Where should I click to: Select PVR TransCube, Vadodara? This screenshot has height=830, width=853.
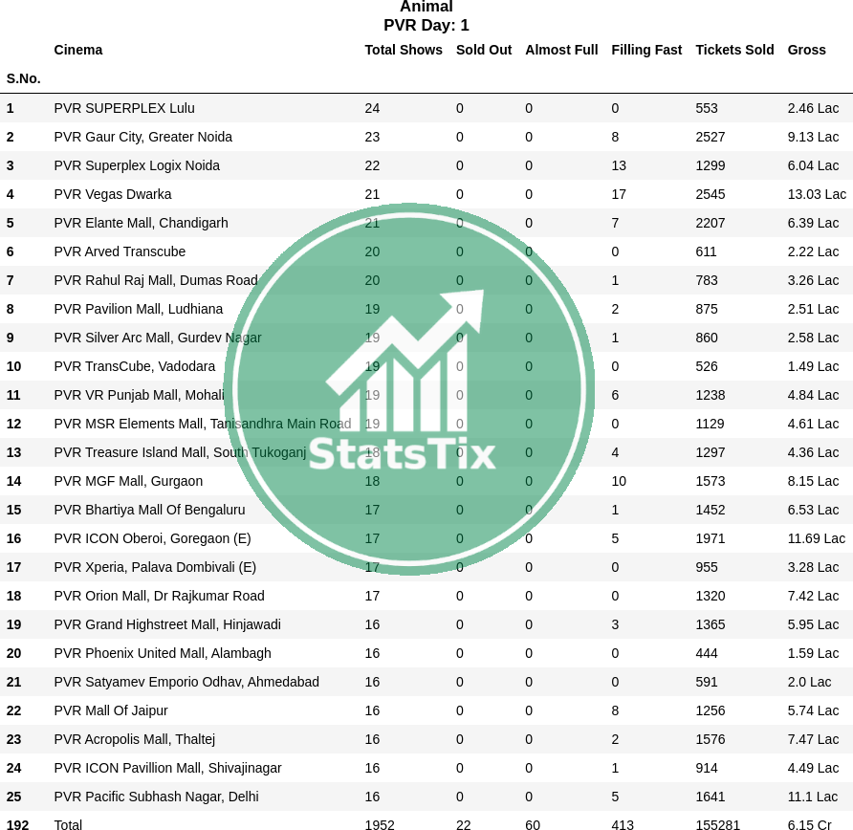coord(135,366)
